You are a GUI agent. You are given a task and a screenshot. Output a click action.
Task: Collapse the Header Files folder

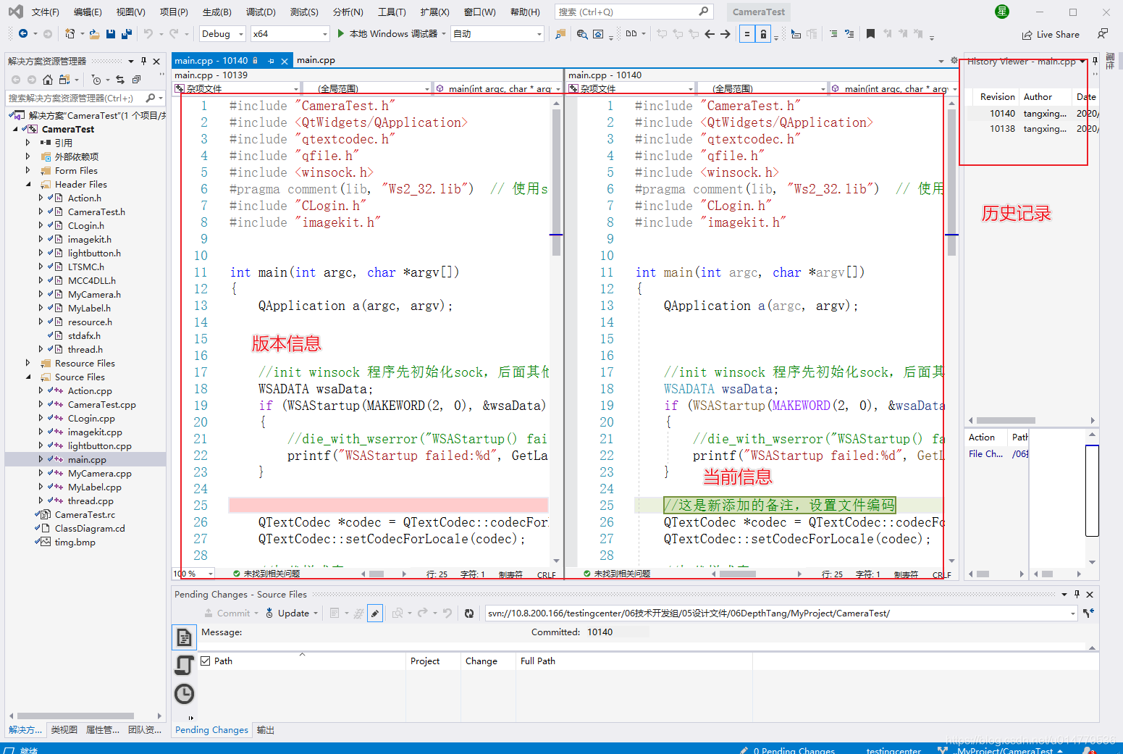pos(28,183)
